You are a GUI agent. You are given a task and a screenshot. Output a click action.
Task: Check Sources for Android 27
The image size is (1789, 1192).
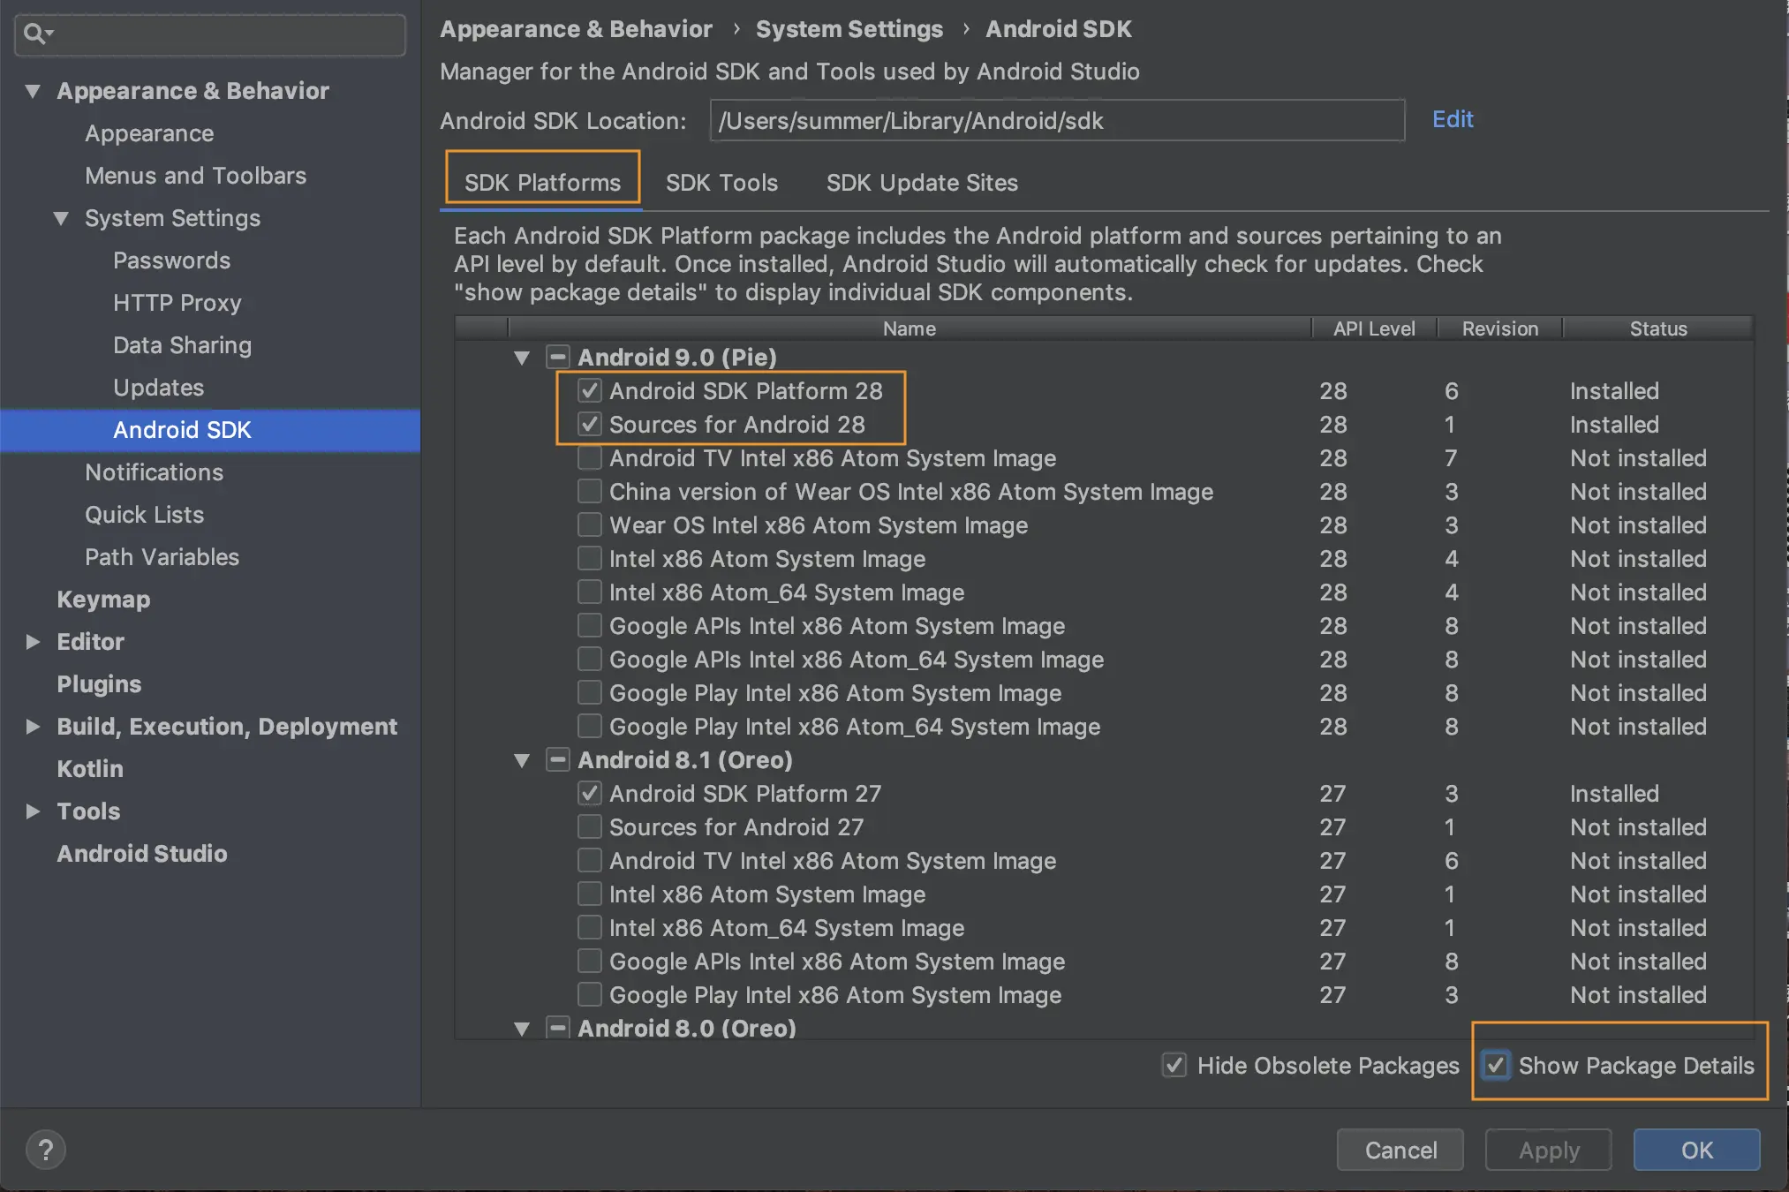tap(590, 826)
